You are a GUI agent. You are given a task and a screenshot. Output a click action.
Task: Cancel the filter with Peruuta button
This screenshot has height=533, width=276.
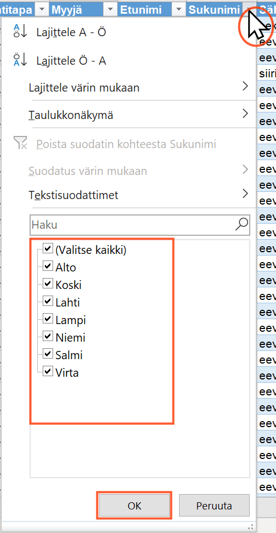tap(214, 506)
